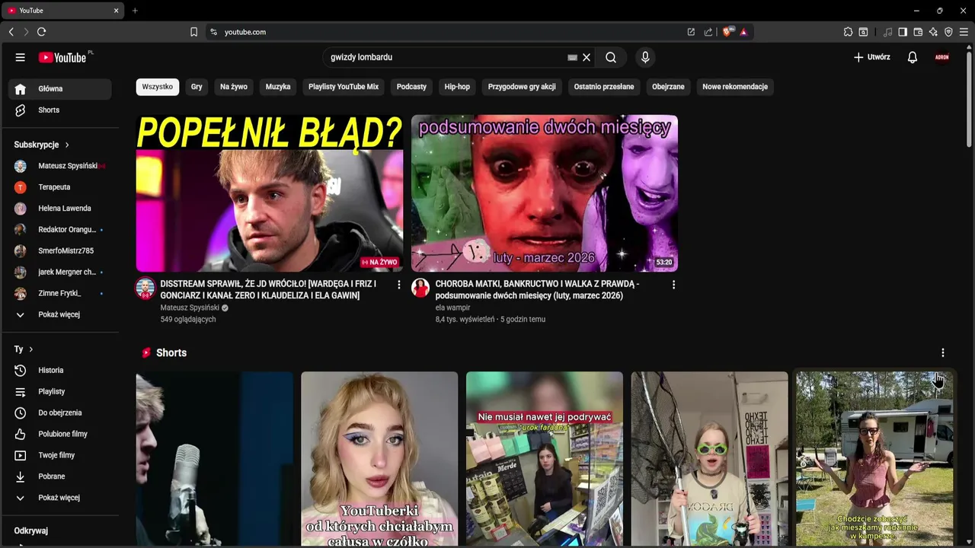
Task: Play the kamper family short
Action: click(x=874, y=459)
